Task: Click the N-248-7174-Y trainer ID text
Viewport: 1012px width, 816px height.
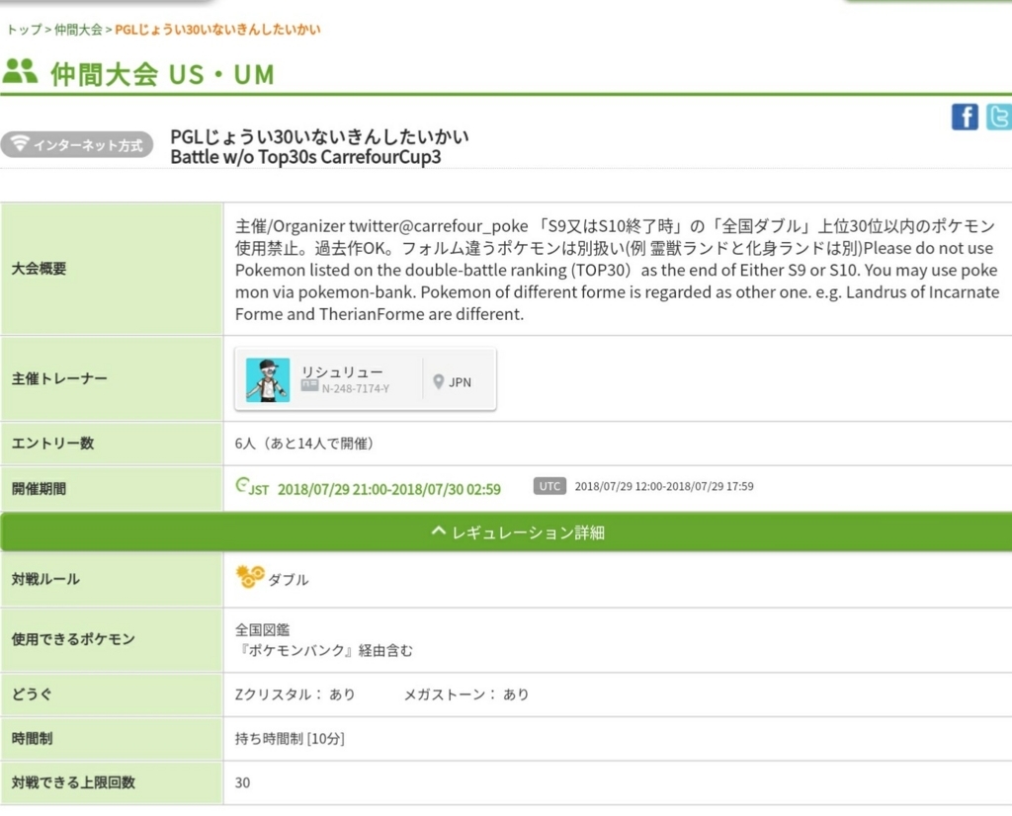Action: click(356, 388)
